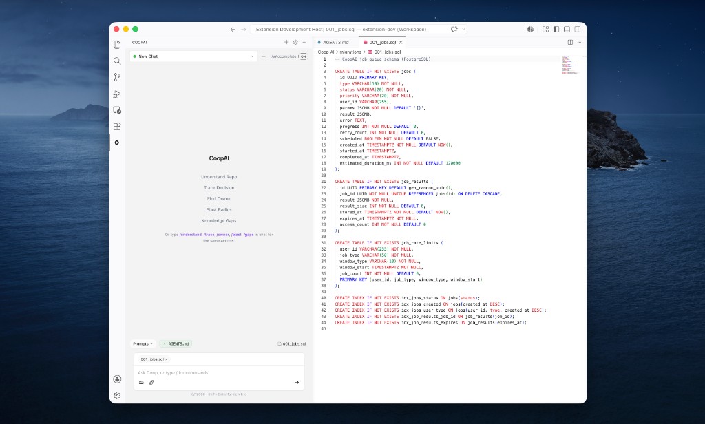Open Customize Layout in the title bar
Image resolution: width=705 pixels, height=424 pixels.
(x=545, y=29)
